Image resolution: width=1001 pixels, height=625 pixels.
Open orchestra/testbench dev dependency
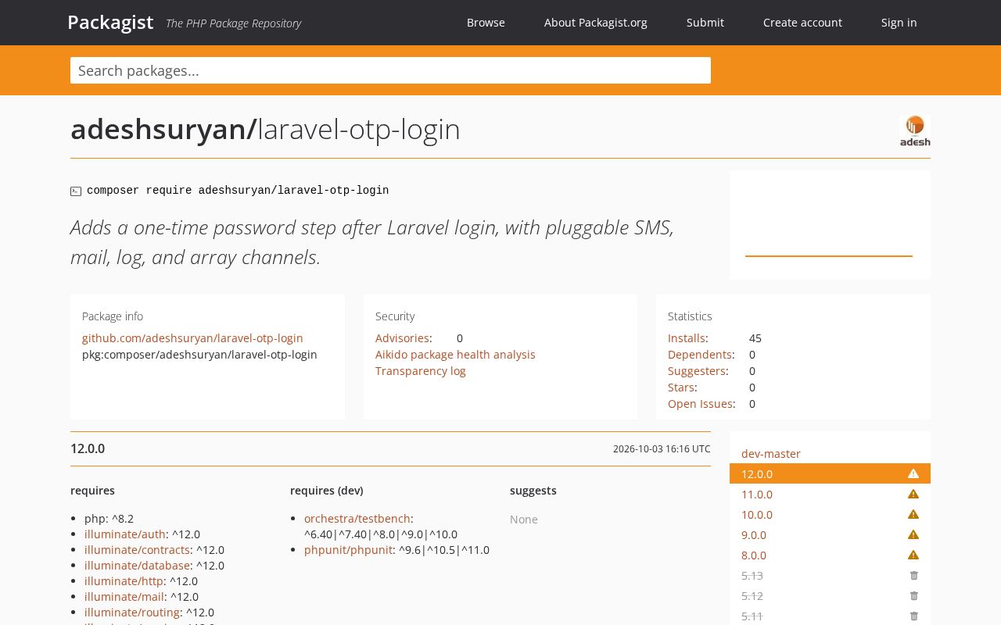point(357,519)
